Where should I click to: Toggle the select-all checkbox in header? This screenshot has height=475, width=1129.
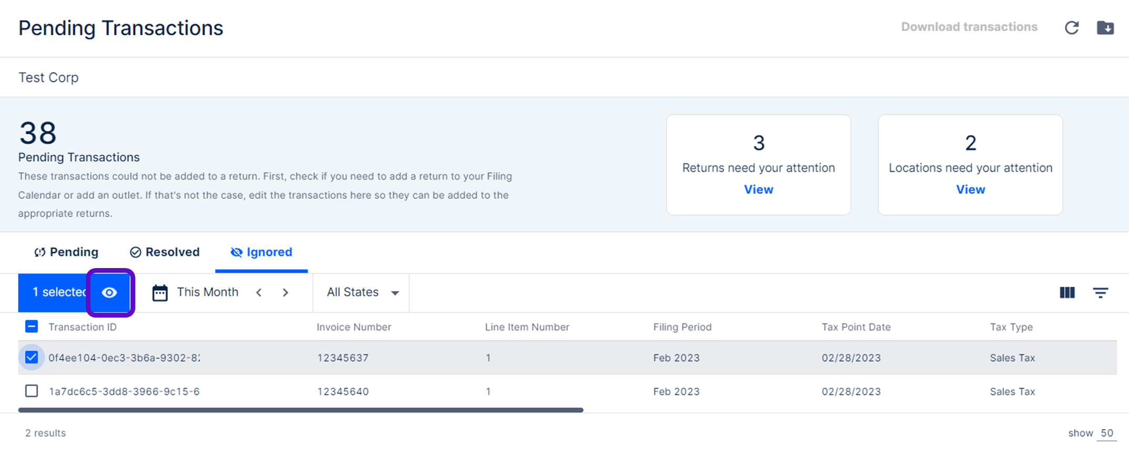click(32, 327)
